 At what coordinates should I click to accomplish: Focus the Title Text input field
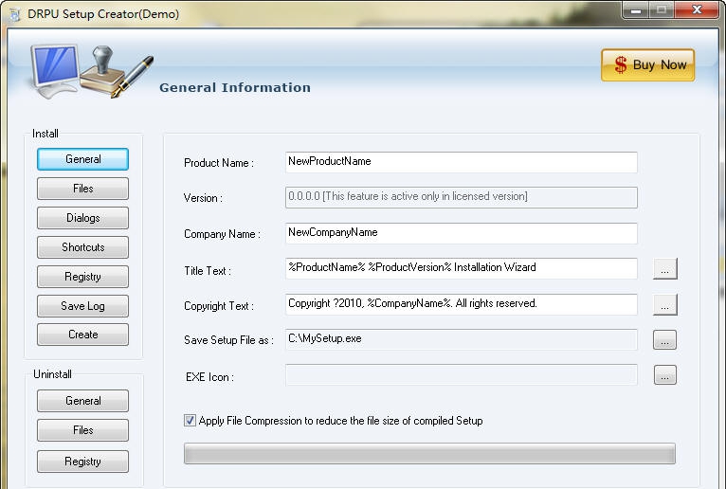(462, 268)
